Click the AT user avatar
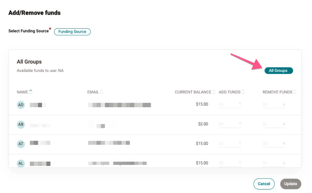 [21, 144]
